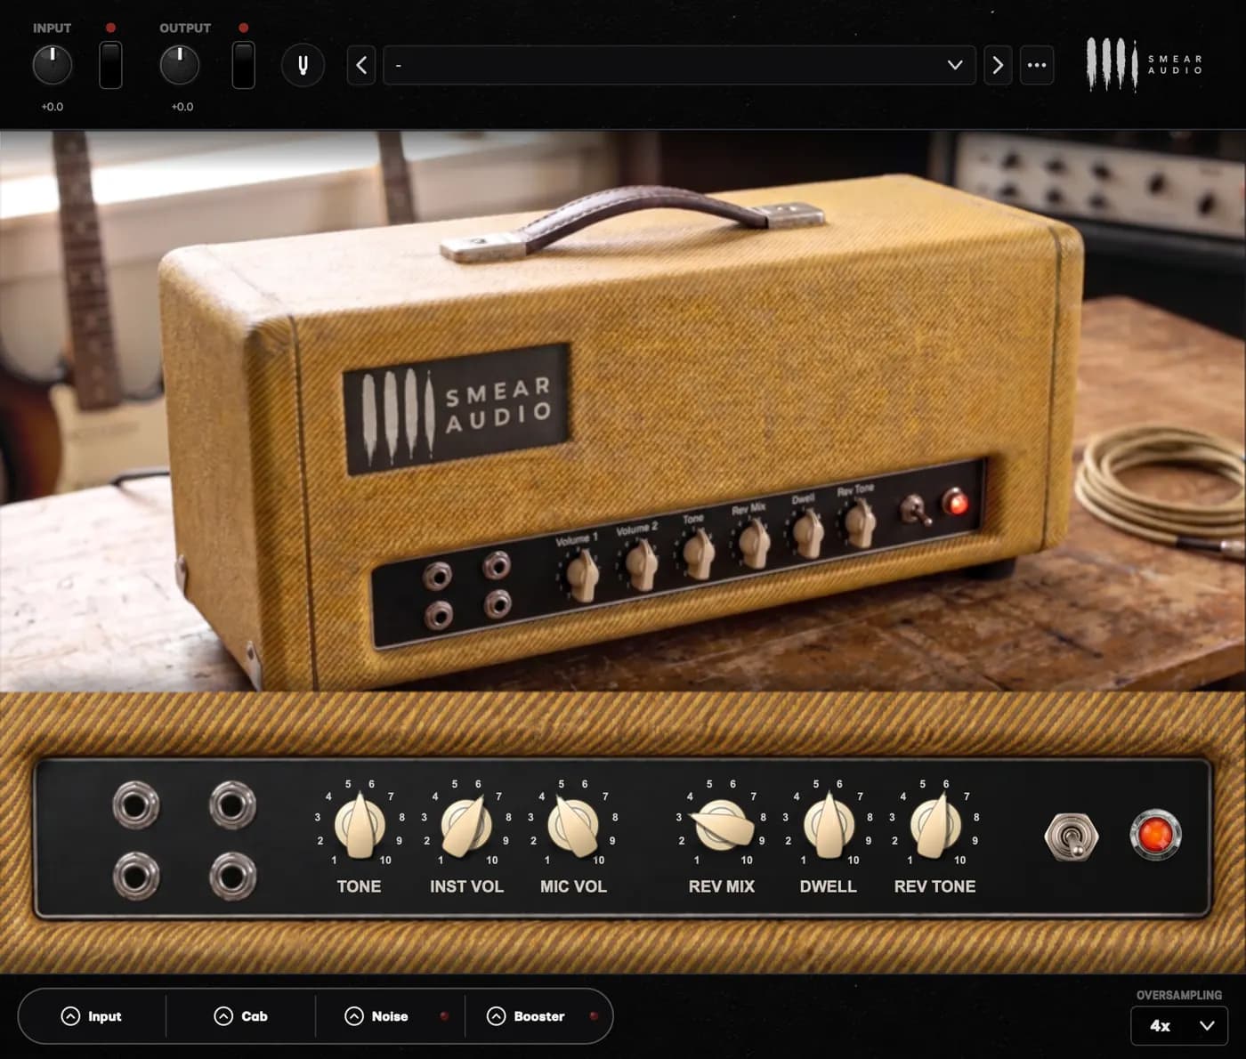Click the OVERSAMPLING label
Screen dimensions: 1246x1059
(1179, 995)
